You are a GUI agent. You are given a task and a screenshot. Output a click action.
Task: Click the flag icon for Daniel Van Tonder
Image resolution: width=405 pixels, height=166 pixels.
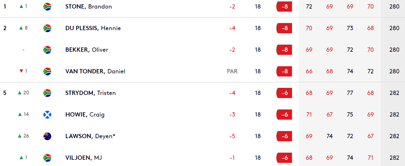tap(47, 71)
